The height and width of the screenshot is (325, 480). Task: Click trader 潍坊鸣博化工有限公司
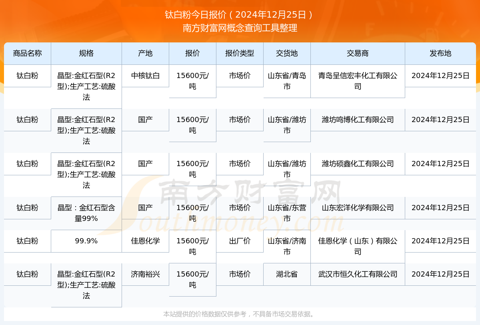point(358,120)
